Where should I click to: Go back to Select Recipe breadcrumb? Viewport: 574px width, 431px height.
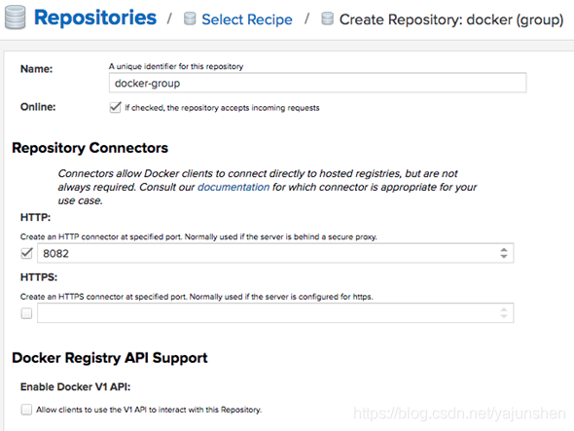[247, 19]
